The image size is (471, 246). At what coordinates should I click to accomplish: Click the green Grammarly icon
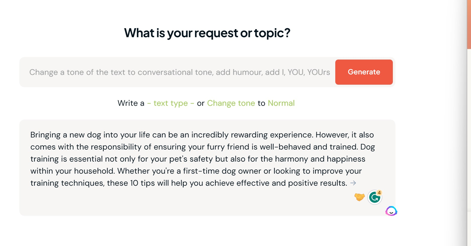coord(374,198)
